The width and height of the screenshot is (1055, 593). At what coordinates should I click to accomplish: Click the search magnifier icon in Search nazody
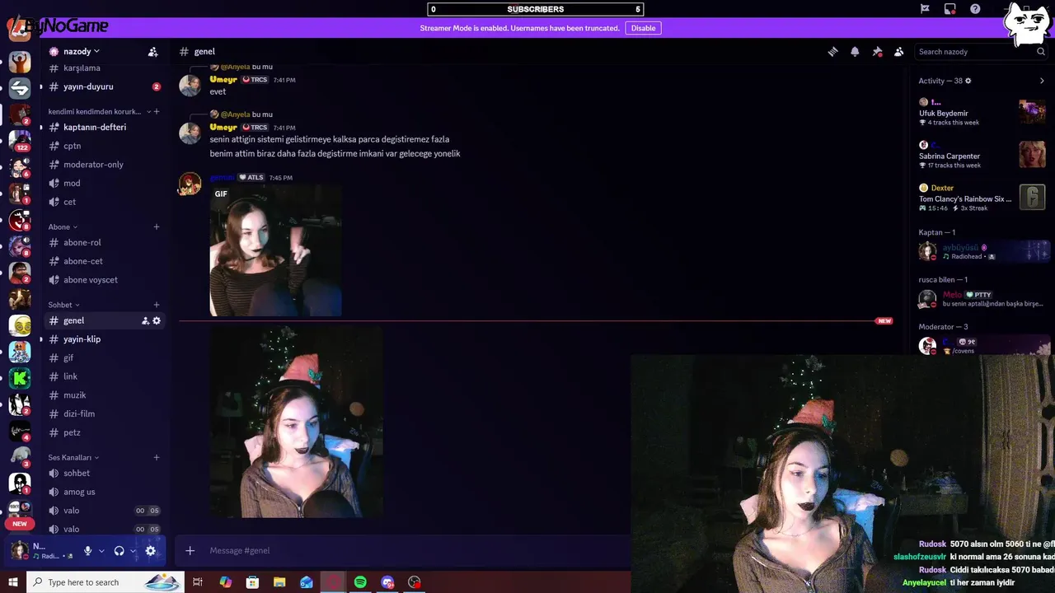click(x=1041, y=51)
